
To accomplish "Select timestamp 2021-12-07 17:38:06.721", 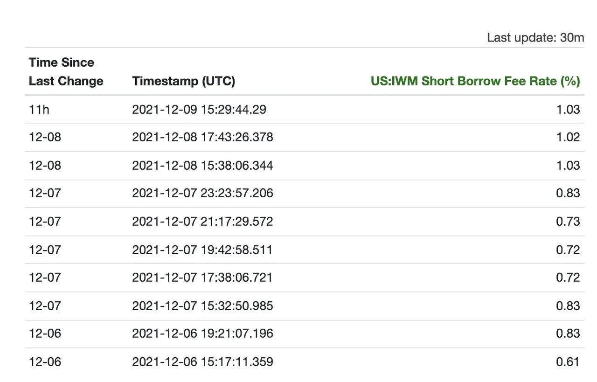I will [202, 278].
